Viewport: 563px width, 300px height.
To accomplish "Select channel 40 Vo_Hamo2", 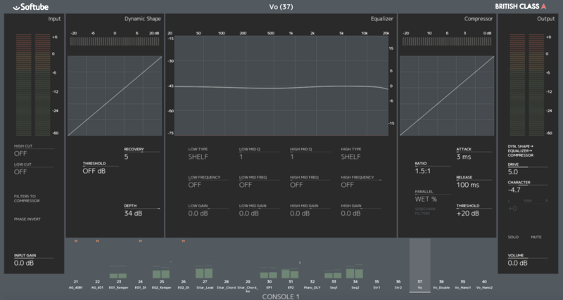I will point(485,285).
